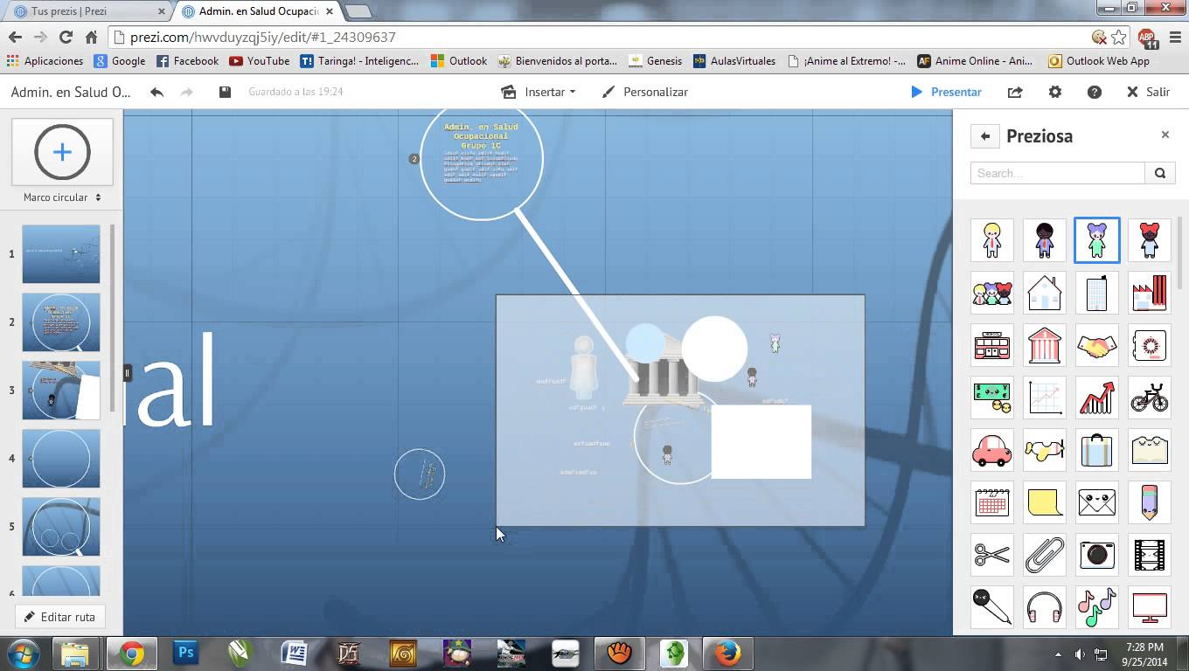Open the help question mark icon
This screenshot has height=671, width=1189.
(x=1094, y=91)
